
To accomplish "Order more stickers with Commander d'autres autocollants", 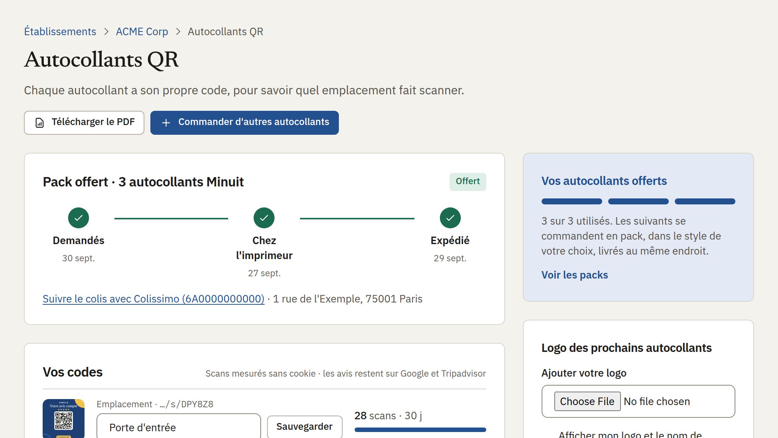I will click(x=245, y=123).
